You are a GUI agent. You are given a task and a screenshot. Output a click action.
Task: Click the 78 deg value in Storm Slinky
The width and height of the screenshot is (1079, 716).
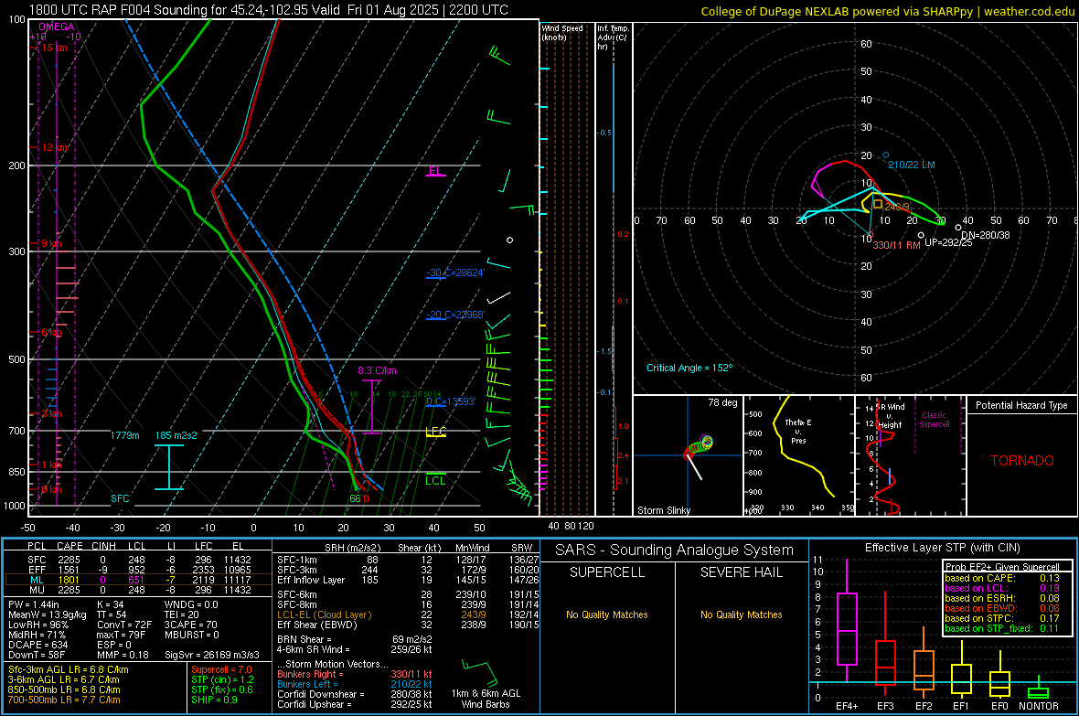722,402
